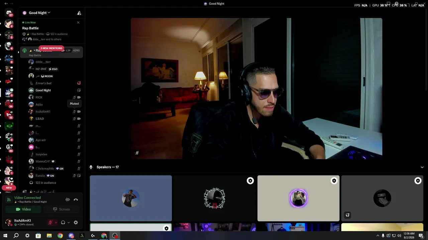This screenshot has width=428, height=240.
Task: Launch Google Chrome from the taskbar
Action: click(60, 236)
